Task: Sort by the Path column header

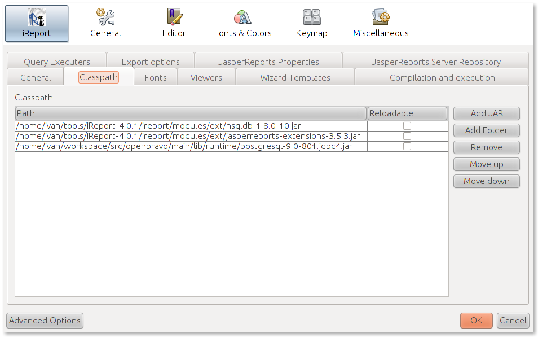Action: click(191, 113)
